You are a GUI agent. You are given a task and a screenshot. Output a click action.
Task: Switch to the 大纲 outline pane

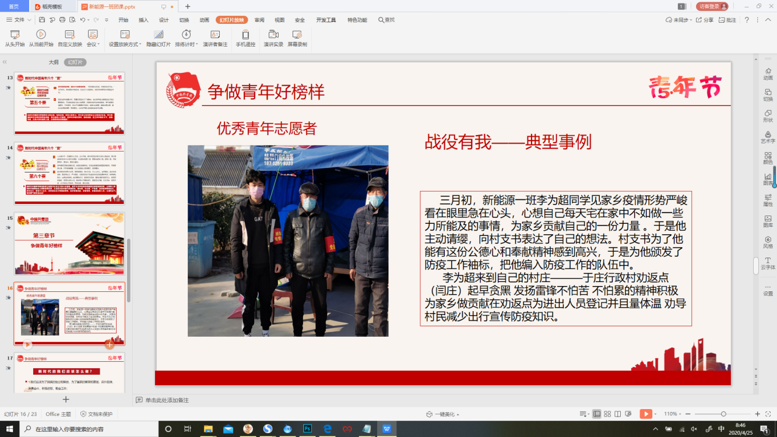point(53,62)
